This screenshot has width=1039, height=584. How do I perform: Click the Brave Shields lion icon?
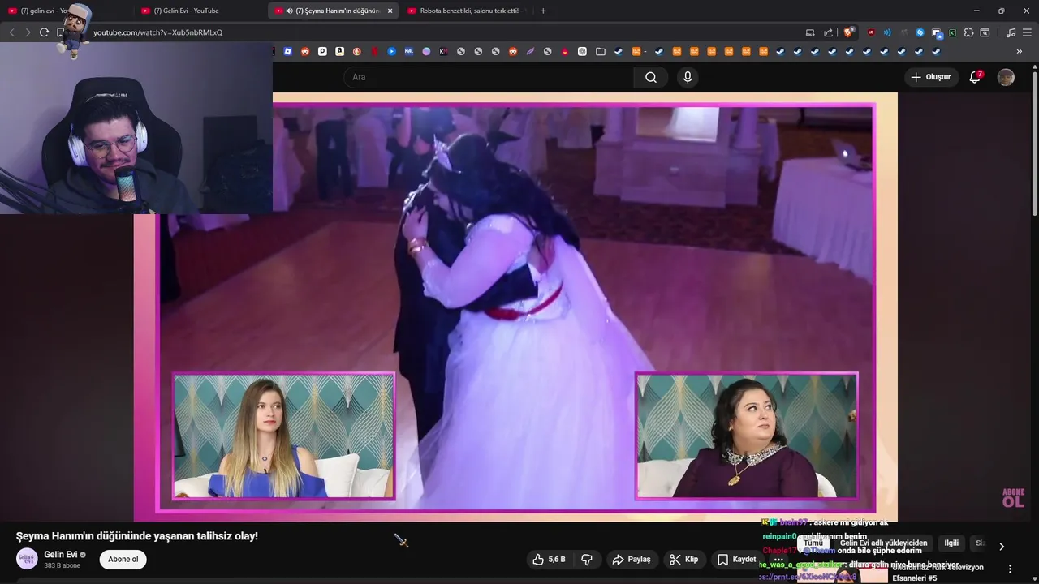[x=848, y=32]
